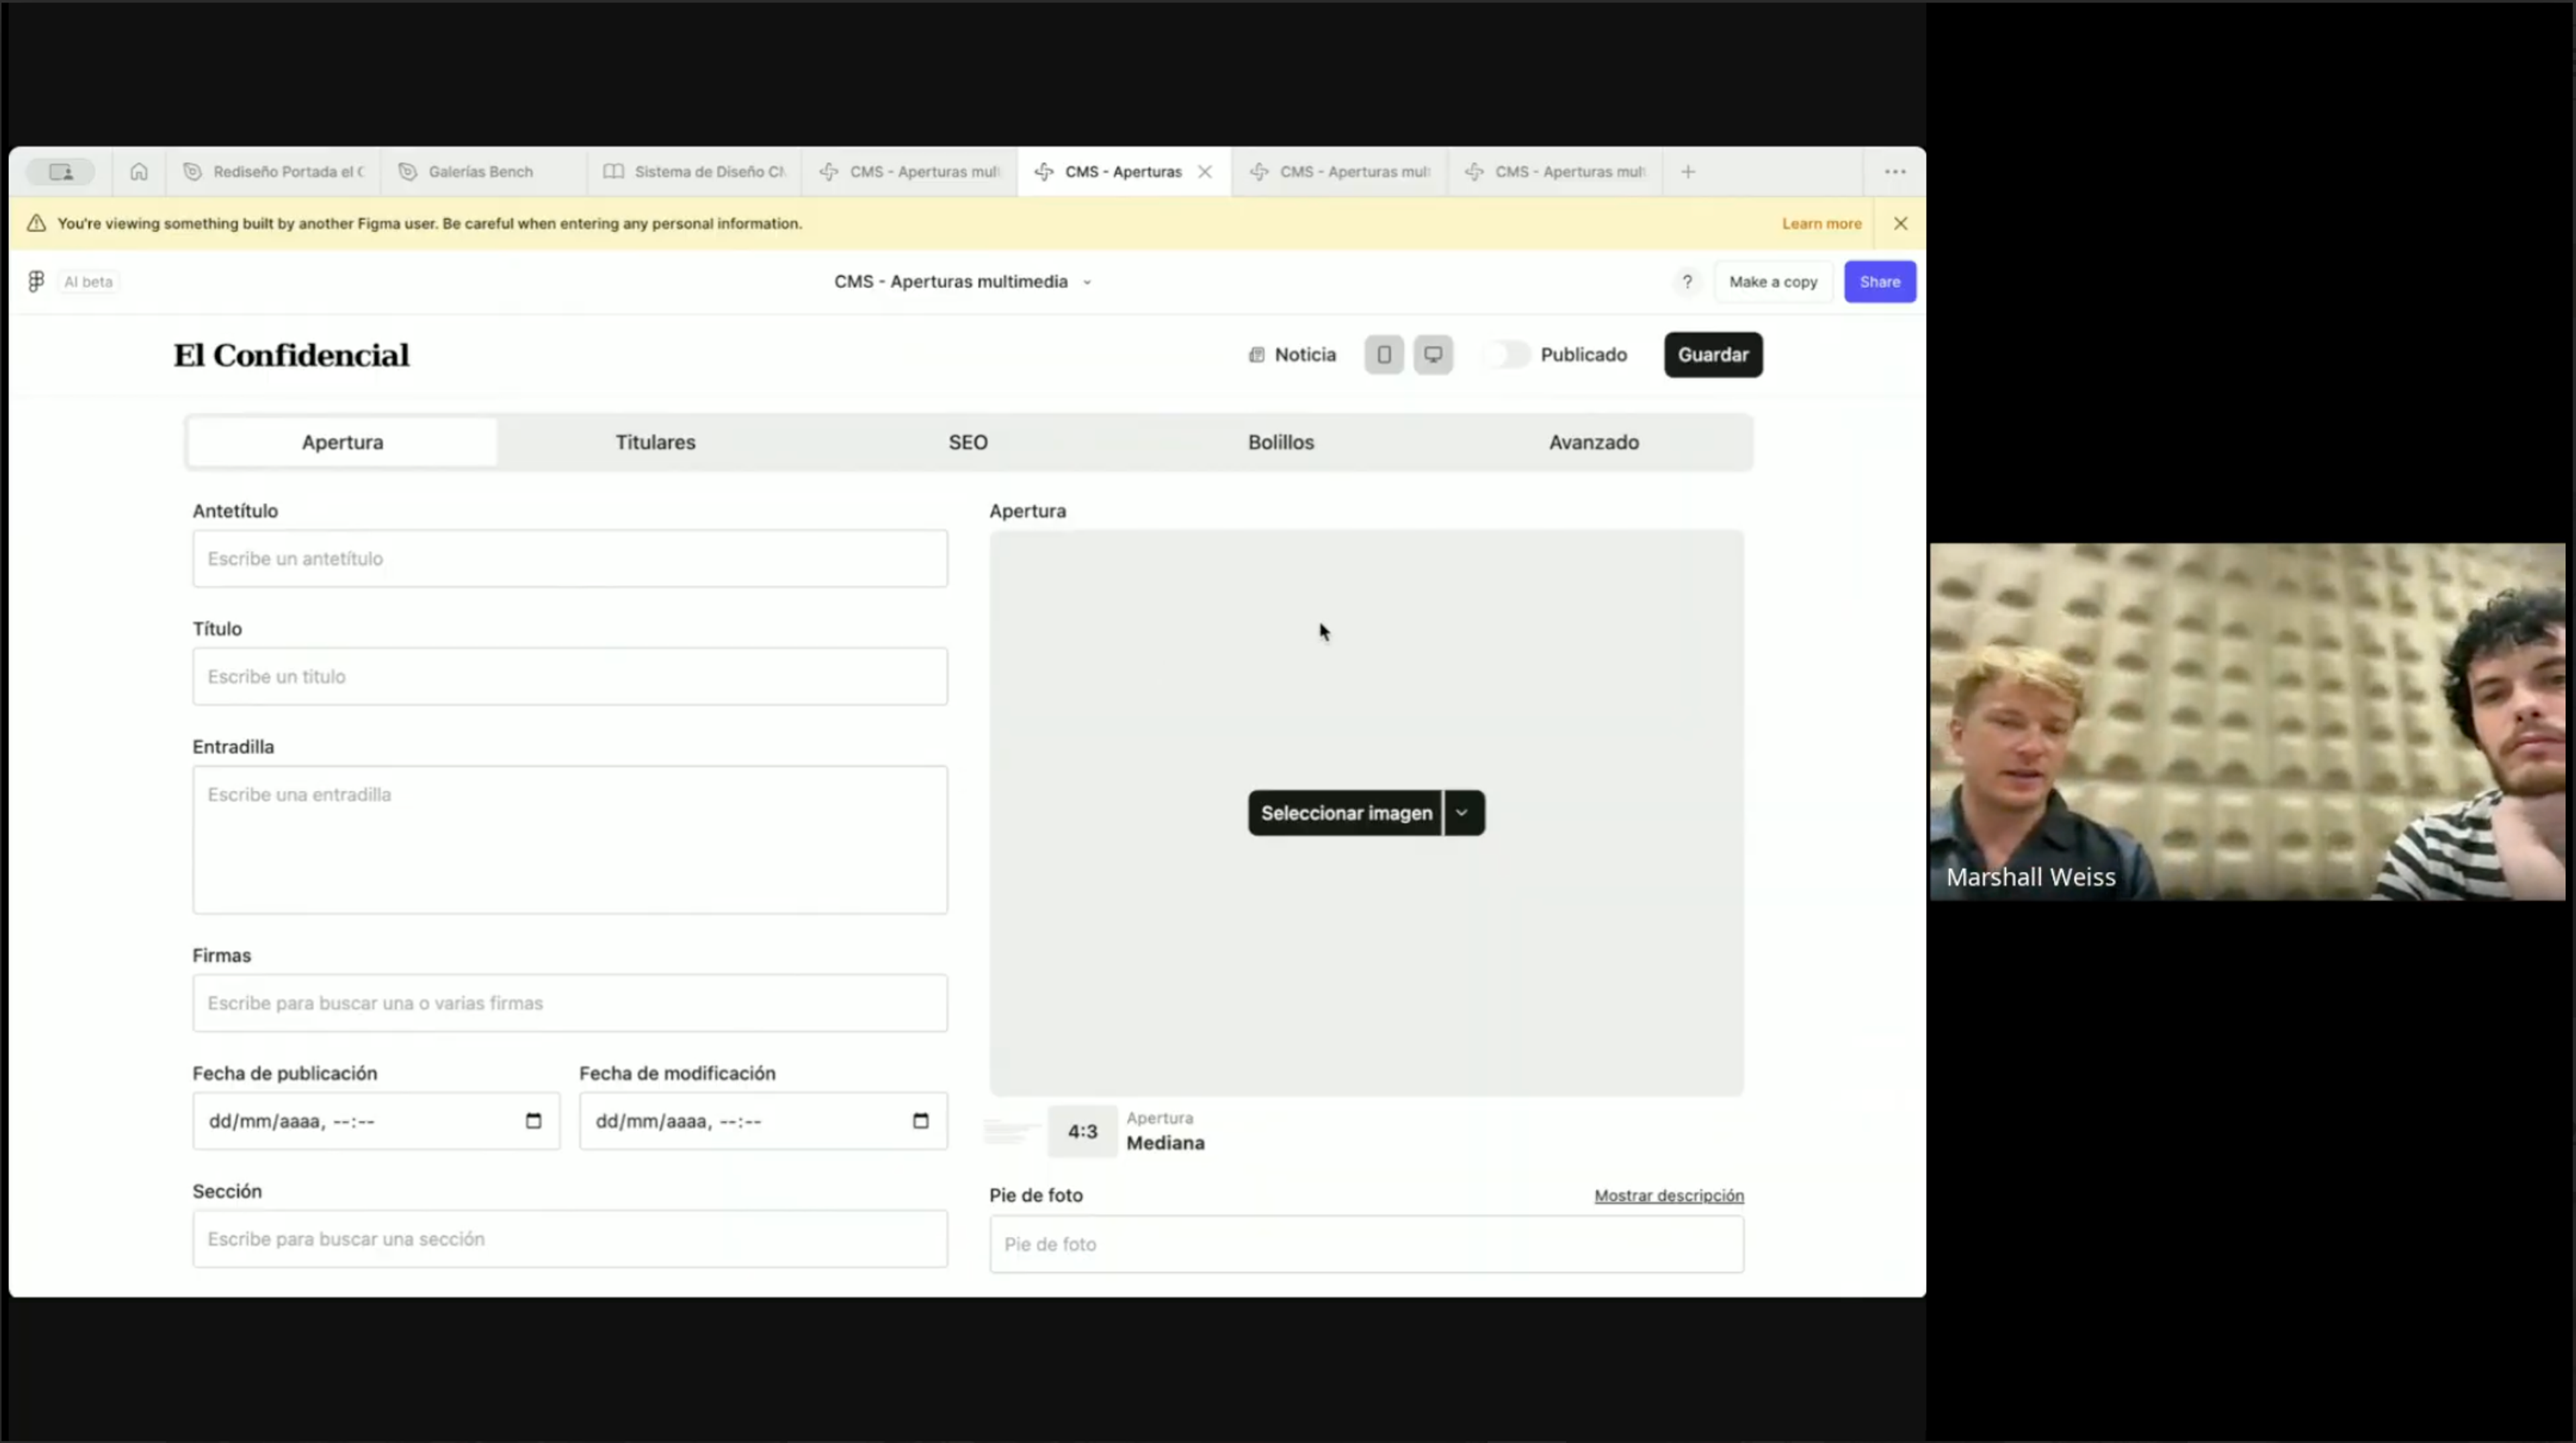Click the sidebar toggle icon in tab bar
The width and height of the screenshot is (2576, 1443).
click(x=61, y=172)
